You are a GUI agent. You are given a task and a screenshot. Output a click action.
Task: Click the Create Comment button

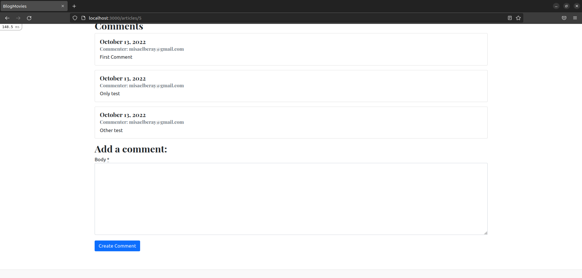(117, 246)
